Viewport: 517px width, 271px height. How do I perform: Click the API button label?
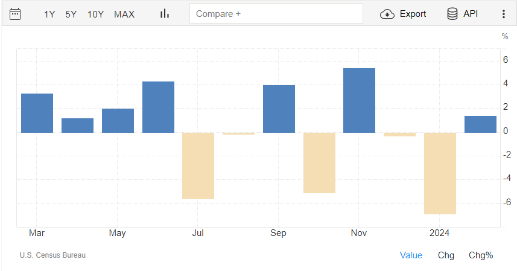pos(471,14)
